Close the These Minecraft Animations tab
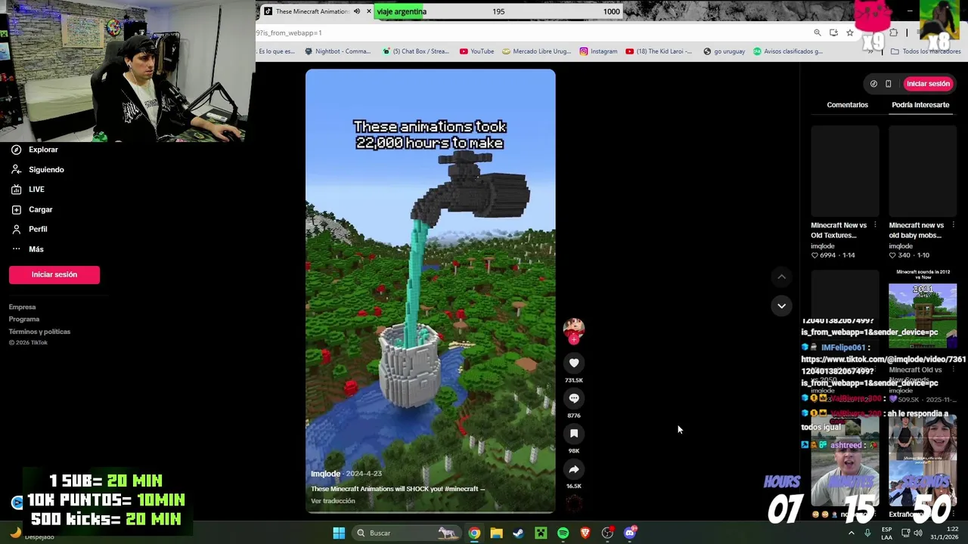 [x=369, y=11]
